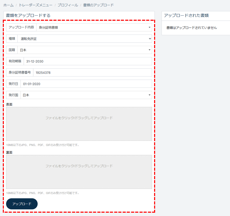Image resolution: width=230 pixels, height=216 pixels.
Task: Click the 書類をアップロードする heading
Action: [28, 15]
